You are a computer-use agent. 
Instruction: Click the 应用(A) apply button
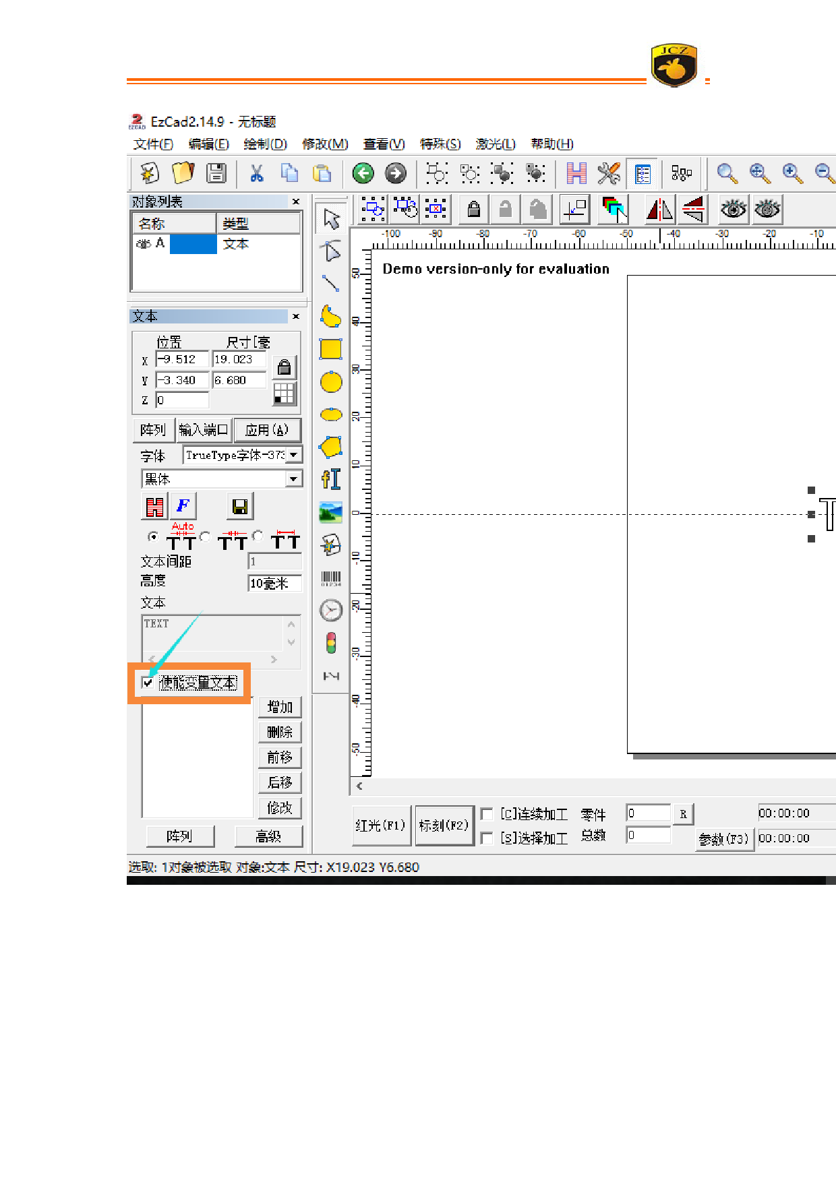click(267, 430)
